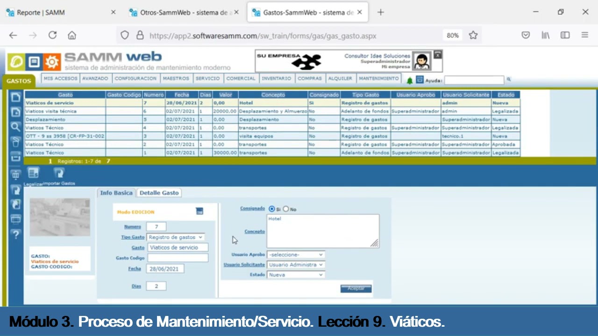Open the Estado dropdown
Viewport: 598px width, 336px height.
coord(296,275)
